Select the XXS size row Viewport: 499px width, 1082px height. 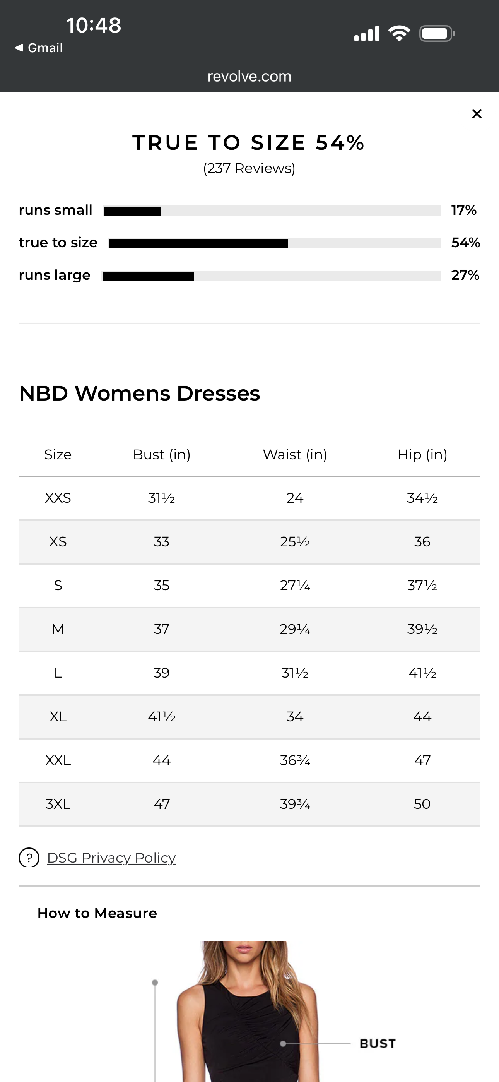tap(249, 498)
